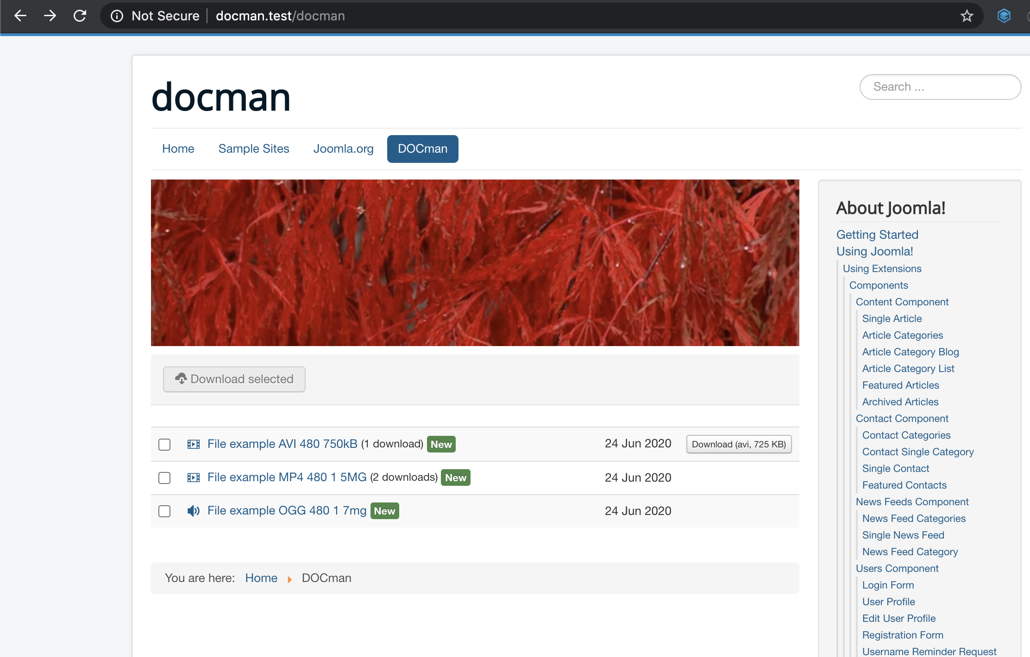Click the Not Secure info icon
The height and width of the screenshot is (657, 1030).
117,16
